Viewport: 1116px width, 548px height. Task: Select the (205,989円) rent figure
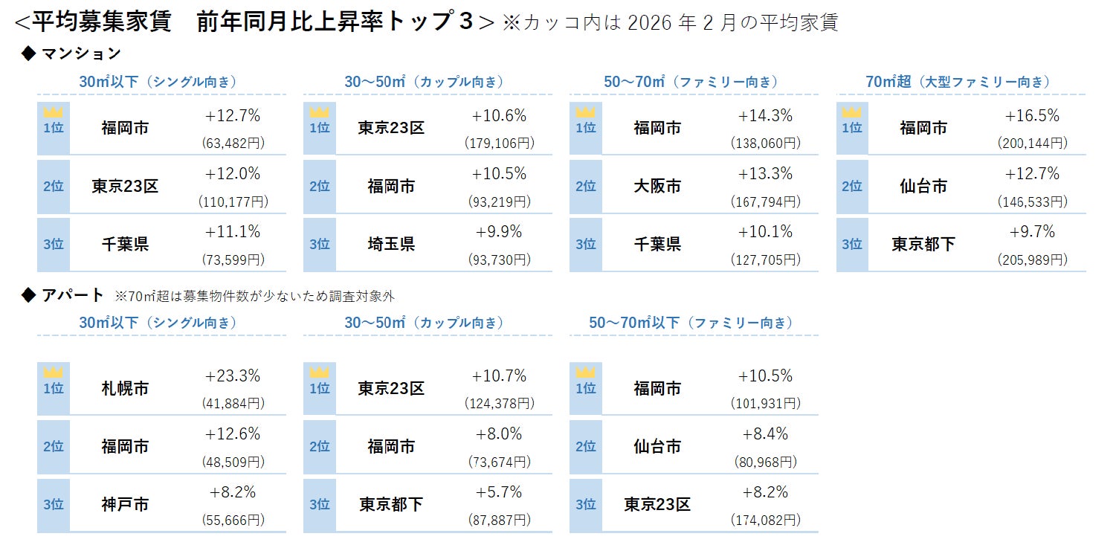coord(1032,260)
